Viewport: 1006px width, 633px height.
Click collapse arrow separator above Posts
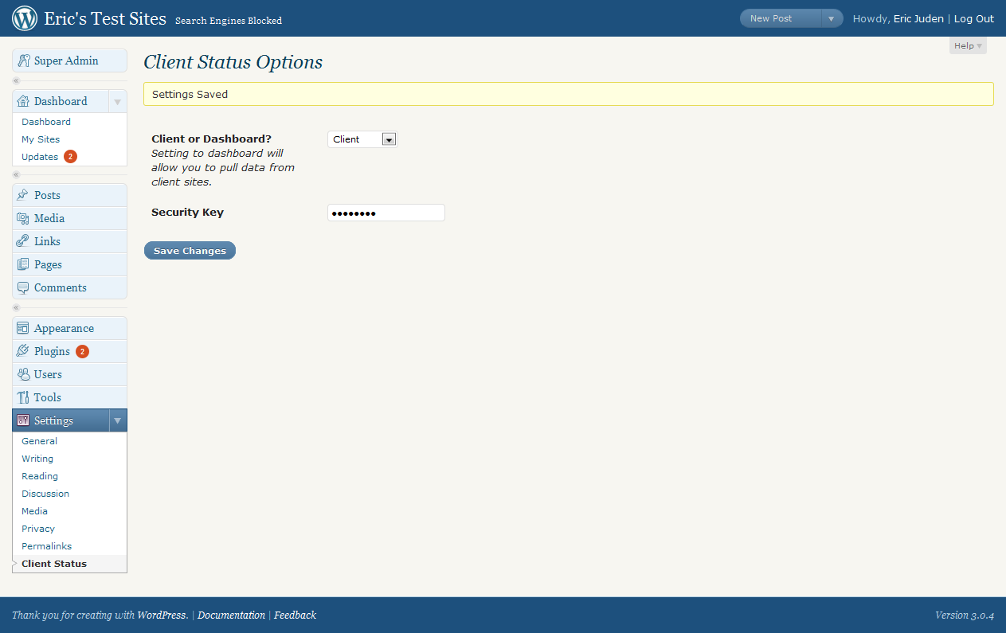coord(16,175)
